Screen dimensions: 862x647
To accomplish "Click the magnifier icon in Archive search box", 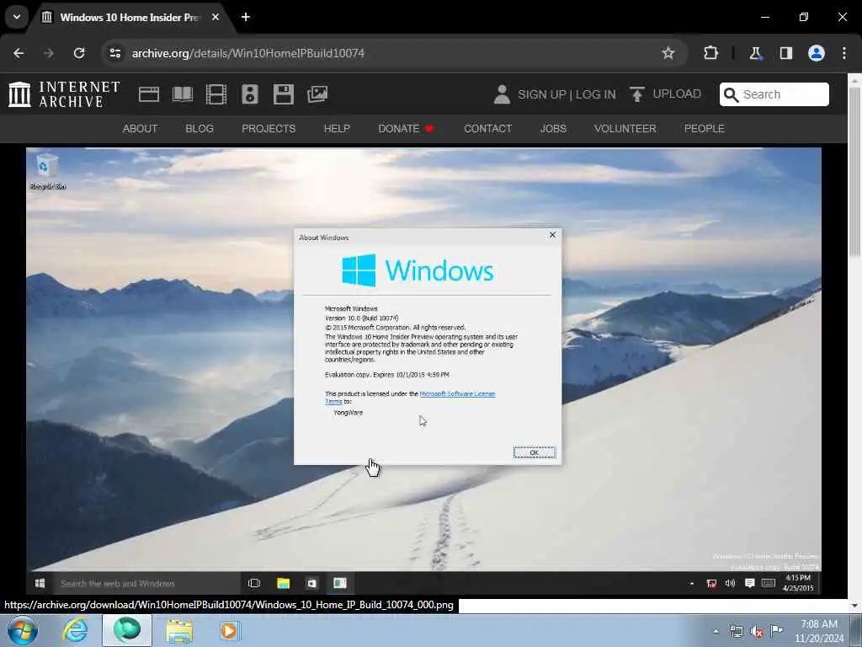I will pyautogui.click(x=732, y=94).
